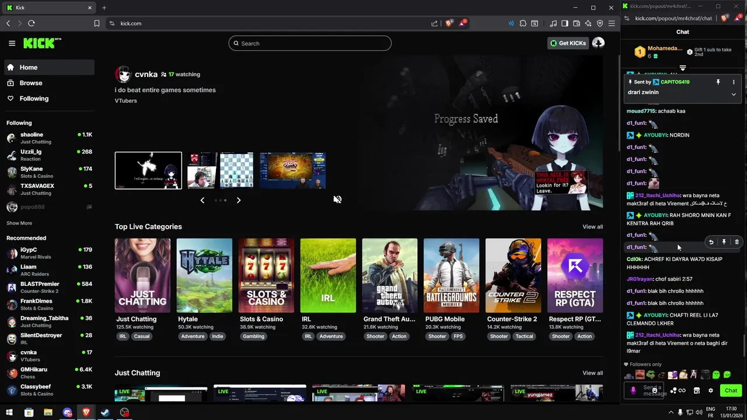This screenshot has width=747, height=420.
Task: Open the Leo AI sparkle icon in the toolbar
Action: pyautogui.click(x=588, y=23)
